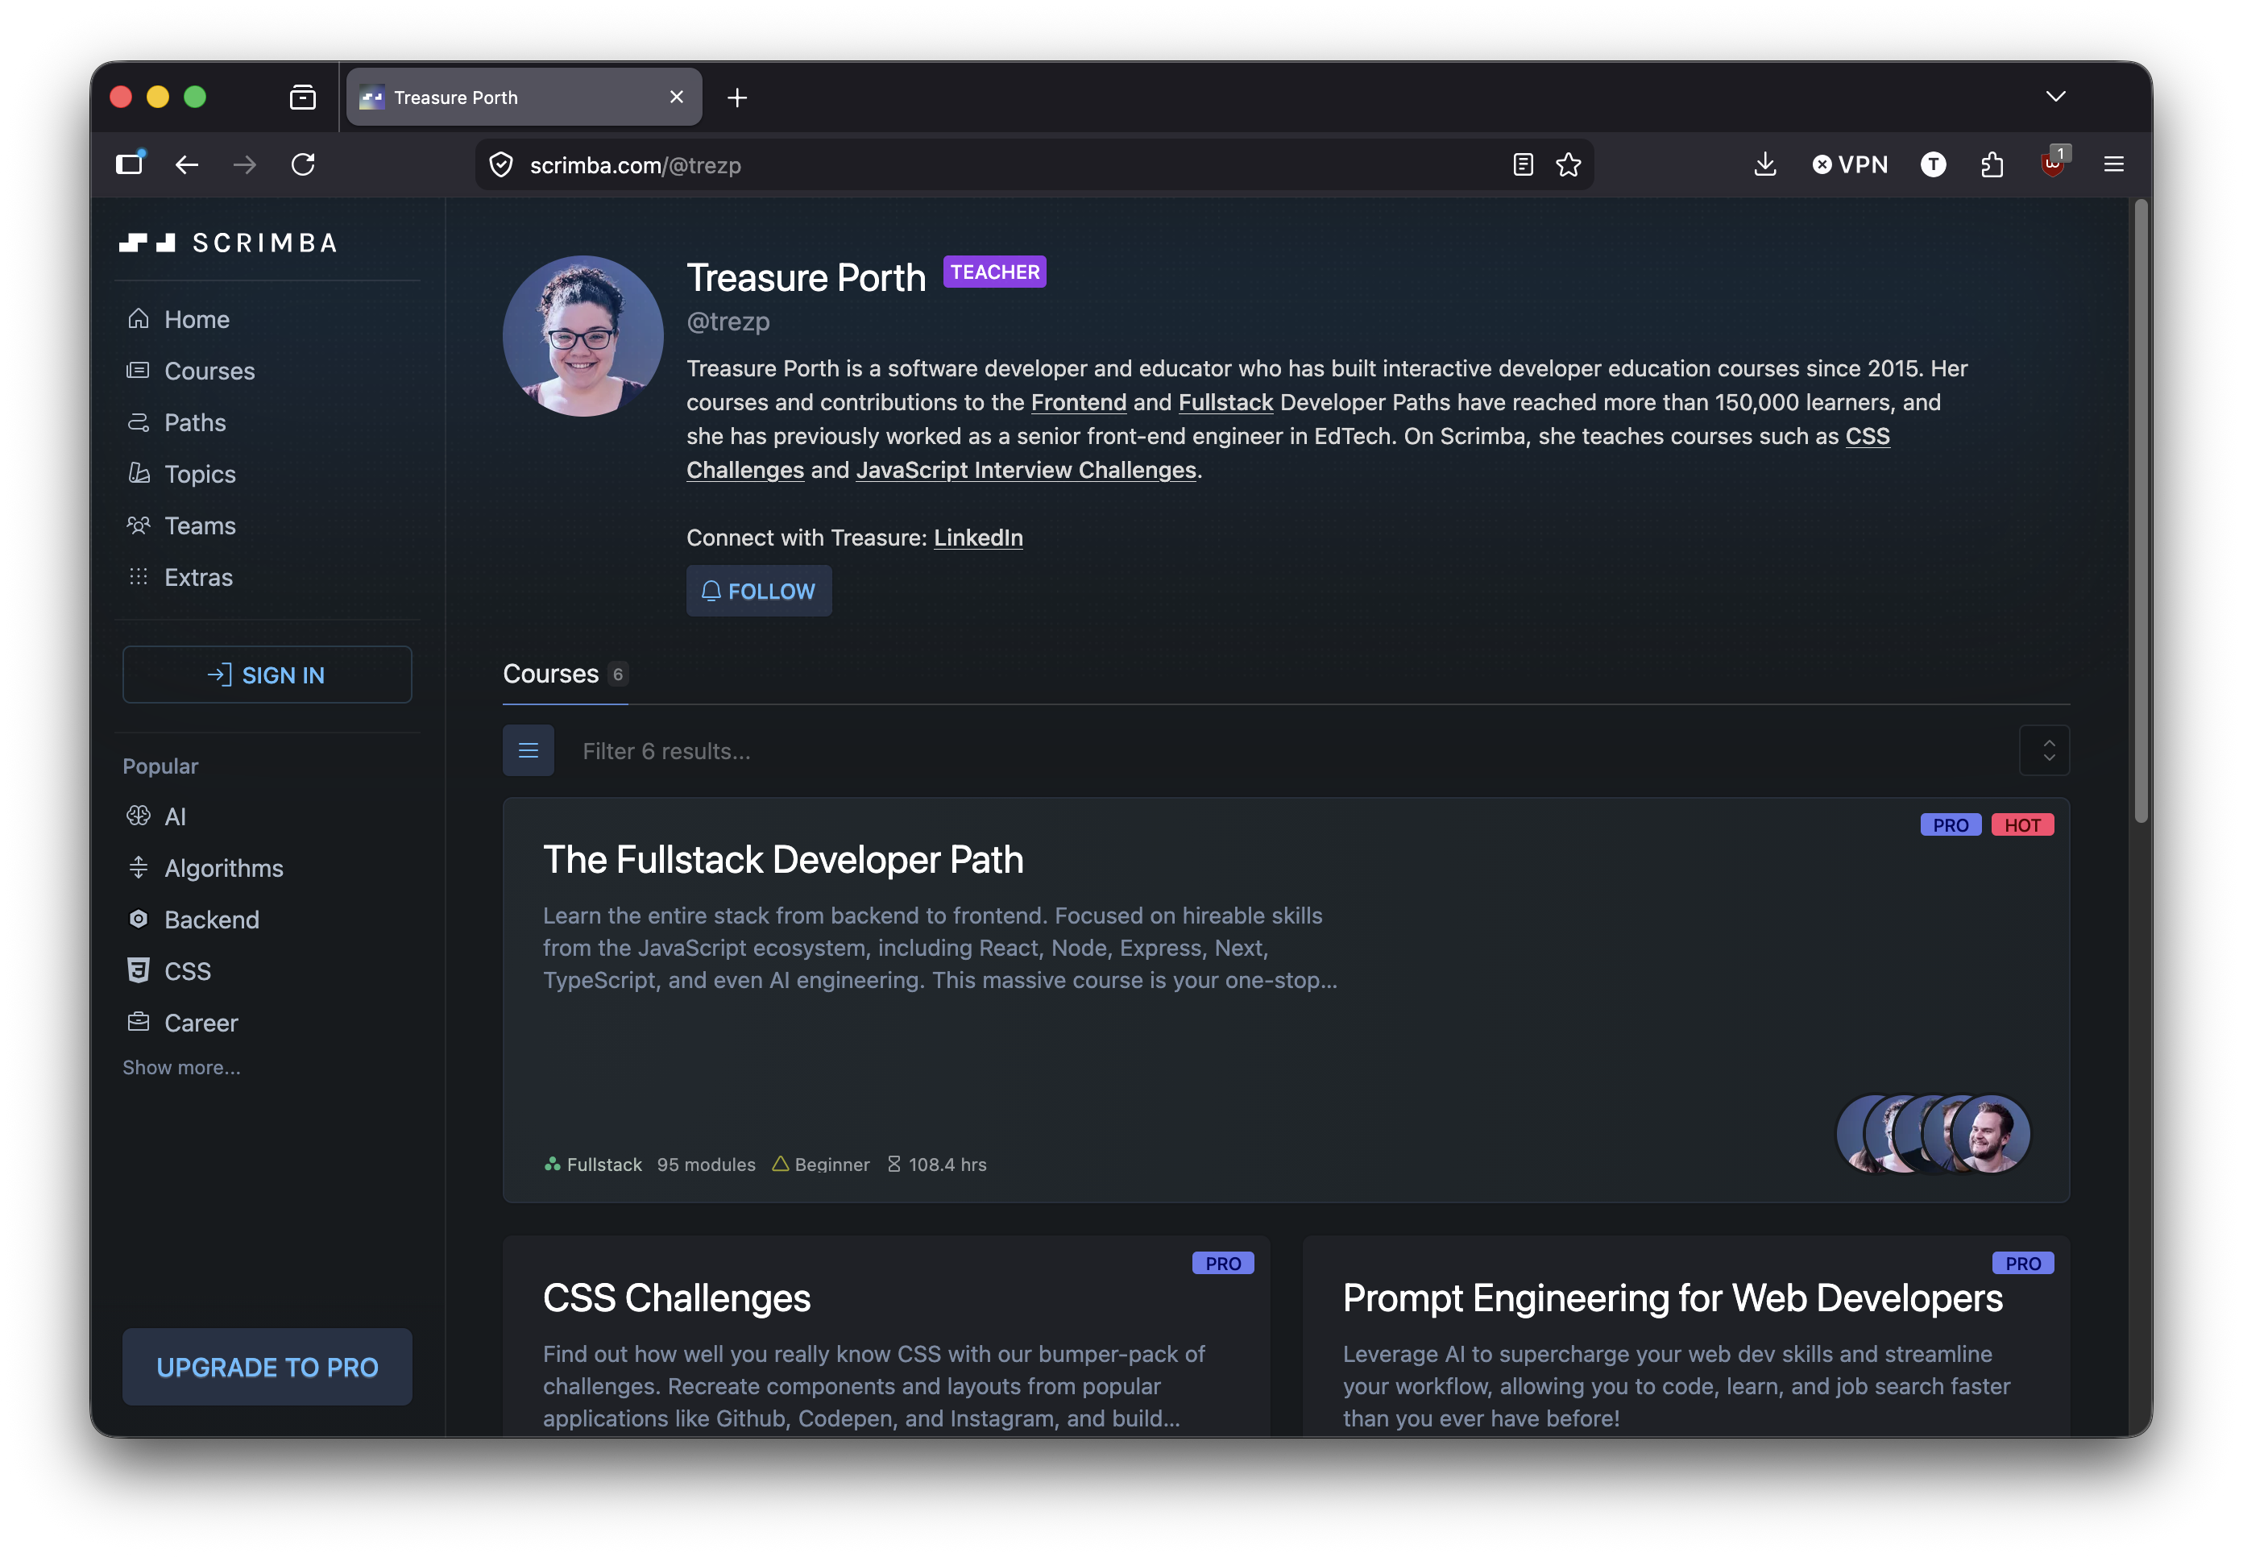The image size is (2243, 1557).
Task: Click the Scrimba logo in the sidebar
Action: [x=228, y=243]
